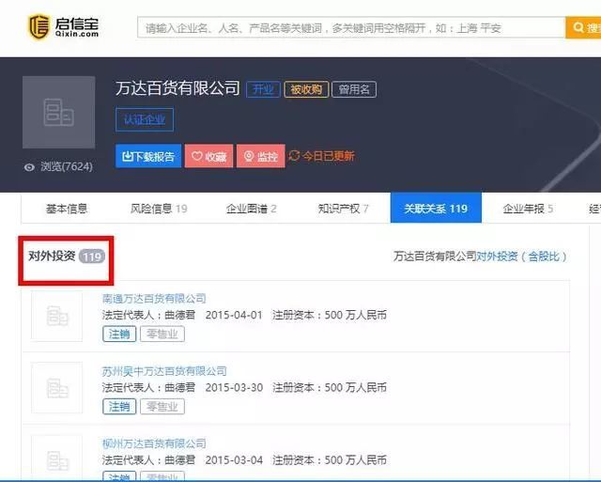This screenshot has width=601, height=482.
Task: Click the 收藏 favorite button
Action: [208, 156]
